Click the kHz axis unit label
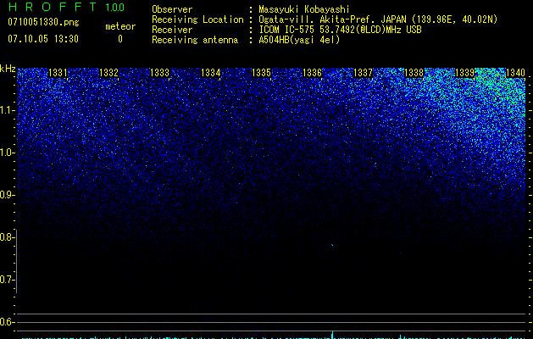This screenshot has height=339, width=533. (8, 69)
